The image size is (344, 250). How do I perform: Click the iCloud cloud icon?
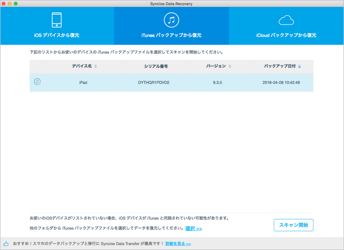(286, 20)
